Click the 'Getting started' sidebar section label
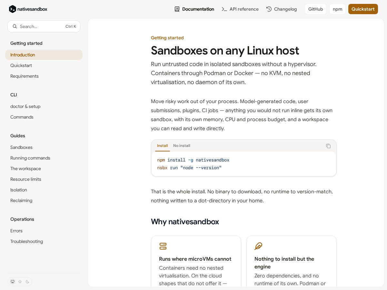The height and width of the screenshot is (290, 387). 26,43
